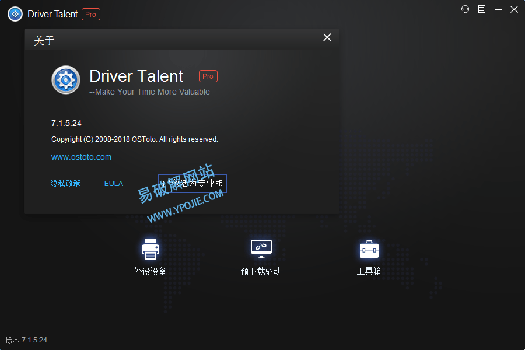The image size is (525, 350).
Task: Select the 预下载驱动 text label
Action: (x=261, y=271)
